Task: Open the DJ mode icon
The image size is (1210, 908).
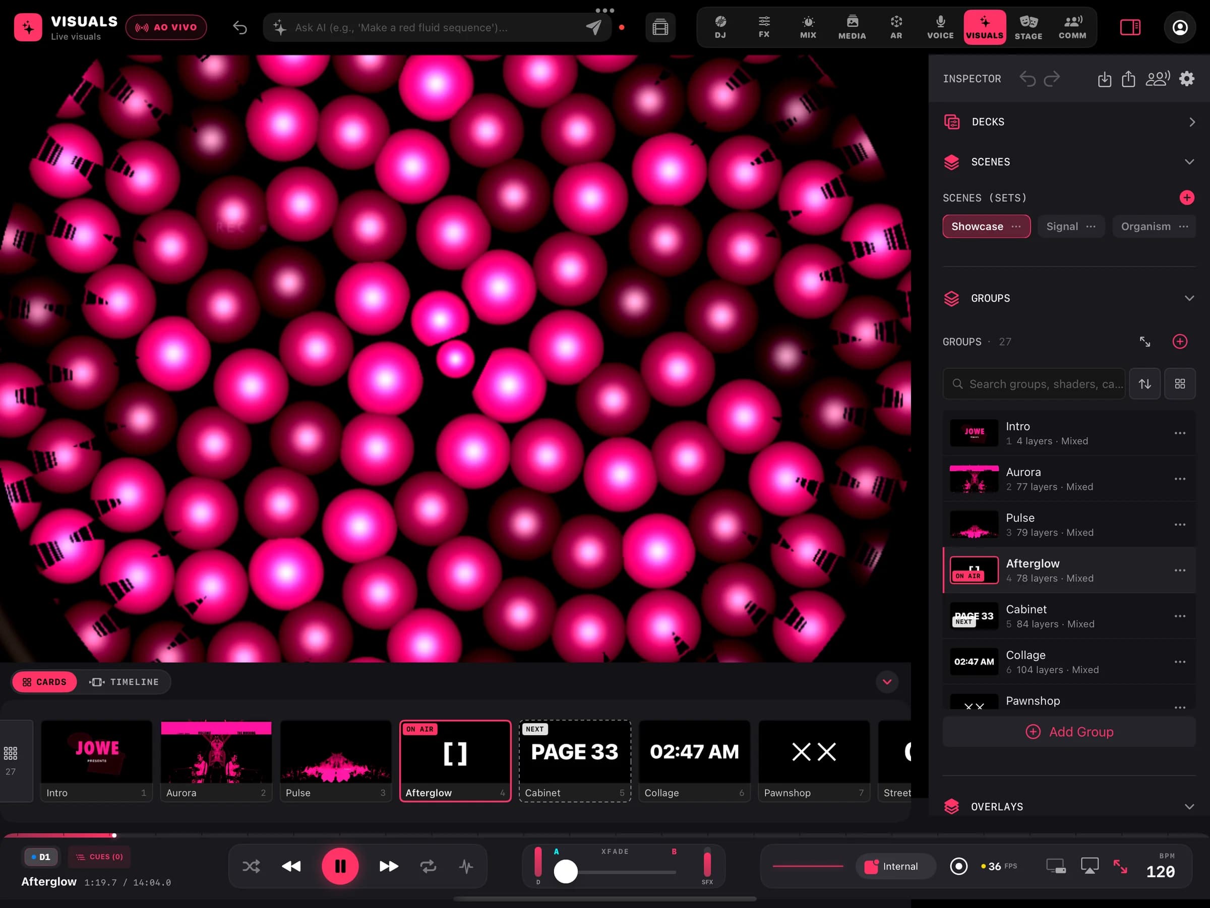Action: [x=720, y=27]
